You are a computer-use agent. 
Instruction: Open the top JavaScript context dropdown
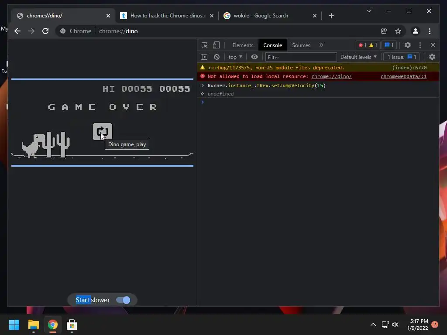pos(235,57)
